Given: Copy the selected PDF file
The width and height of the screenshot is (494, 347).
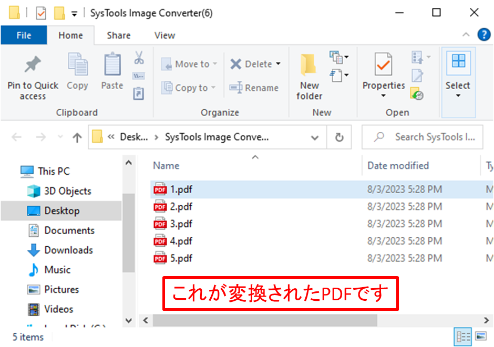Looking at the screenshot, I should click(x=77, y=71).
